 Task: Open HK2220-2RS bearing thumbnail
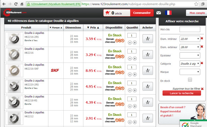pos(14,87)
